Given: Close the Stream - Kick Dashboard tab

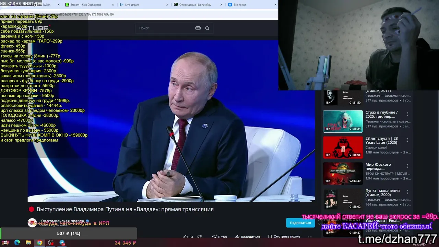Looking at the screenshot, I should pos(112,5).
